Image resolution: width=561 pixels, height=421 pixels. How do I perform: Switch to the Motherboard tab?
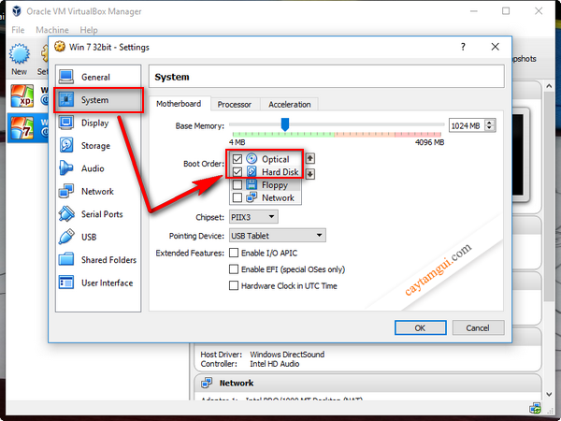pyautogui.click(x=179, y=104)
